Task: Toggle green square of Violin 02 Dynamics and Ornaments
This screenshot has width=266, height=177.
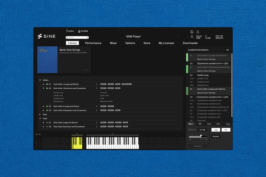Action: (47, 88)
